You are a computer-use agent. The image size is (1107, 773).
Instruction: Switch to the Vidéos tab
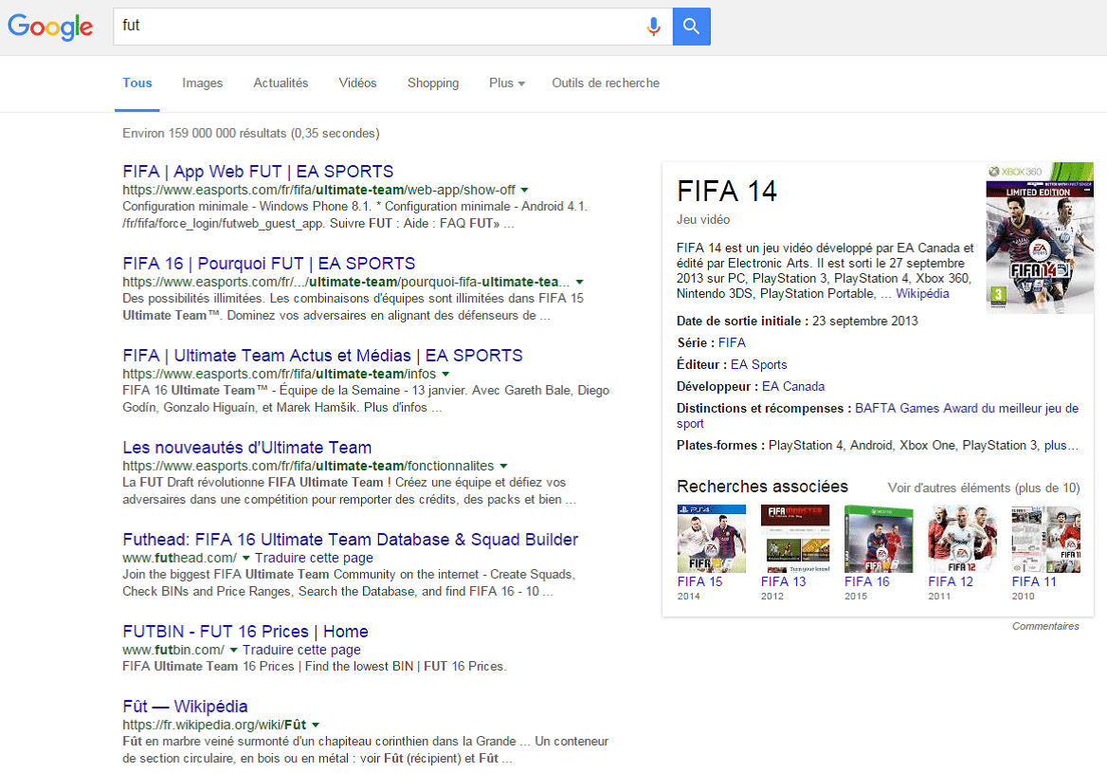coord(357,83)
